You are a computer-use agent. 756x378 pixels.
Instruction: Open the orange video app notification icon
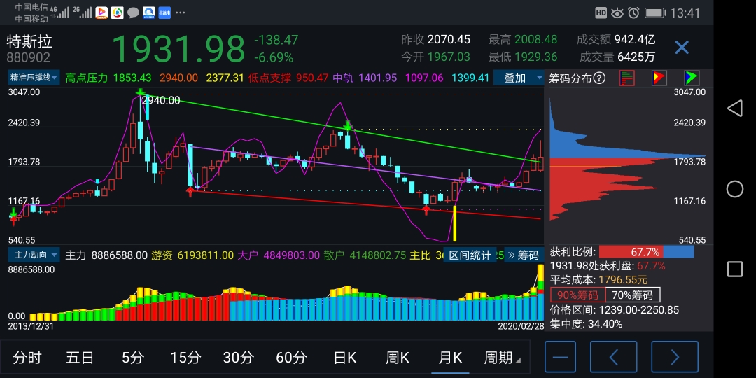(x=101, y=13)
